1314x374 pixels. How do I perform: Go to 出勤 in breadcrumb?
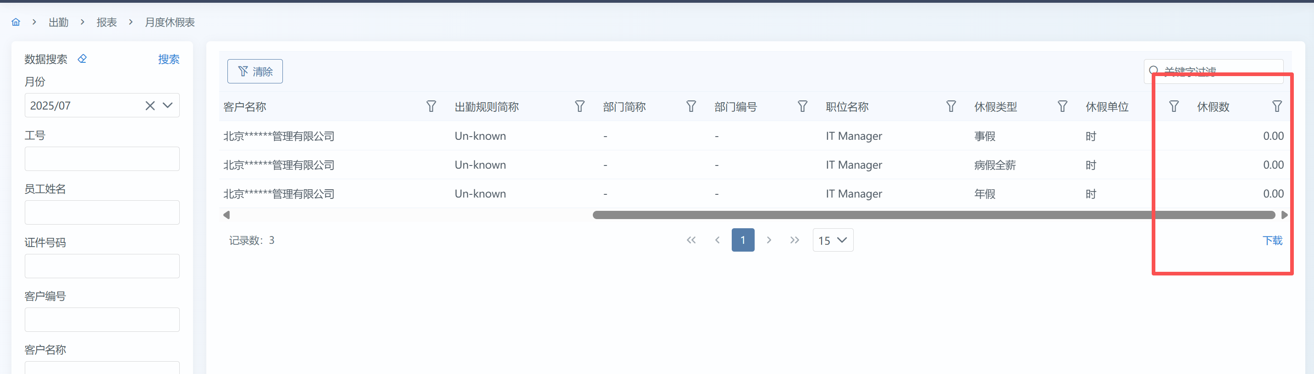click(x=58, y=22)
